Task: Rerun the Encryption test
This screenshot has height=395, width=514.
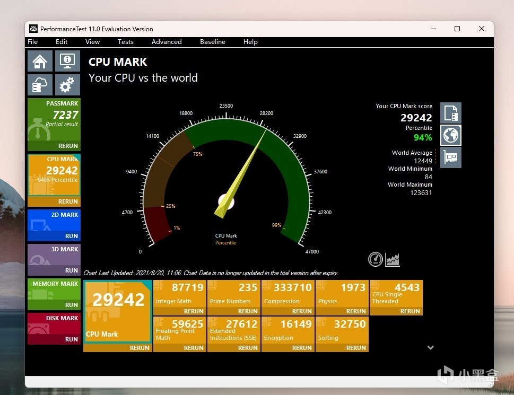Action: tap(302, 348)
